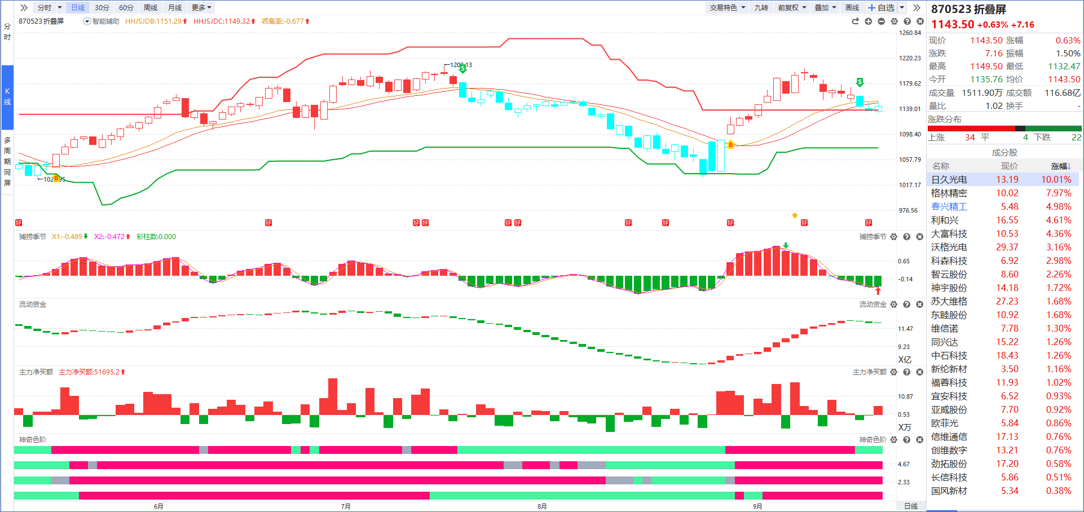Select the 30分 period tab

coord(102,7)
